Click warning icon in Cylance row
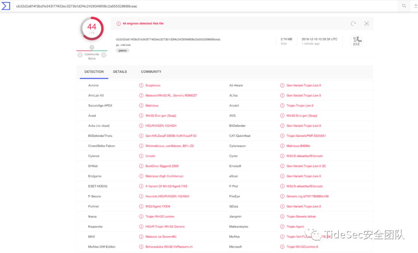 click(x=141, y=156)
